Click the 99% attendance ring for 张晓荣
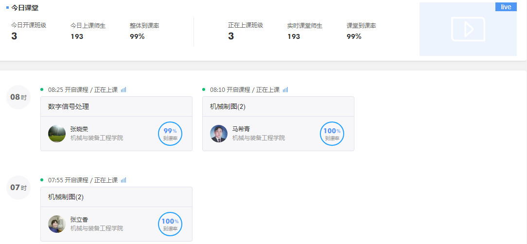Viewport: 527px width, 244px height. tap(170, 134)
